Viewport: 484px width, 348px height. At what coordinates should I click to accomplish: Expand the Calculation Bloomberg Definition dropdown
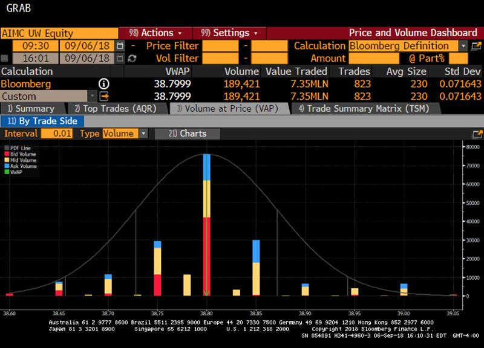[463, 46]
